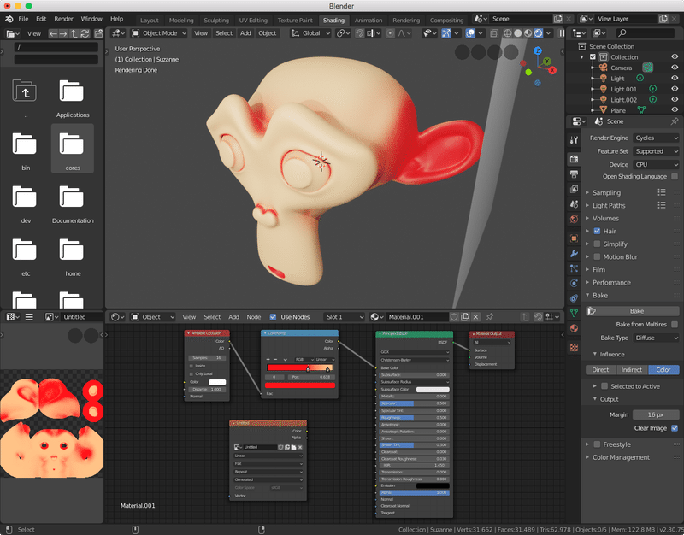Switch viewport to solid shading
Image resolution: width=684 pixels, height=535 pixels.
point(518,33)
